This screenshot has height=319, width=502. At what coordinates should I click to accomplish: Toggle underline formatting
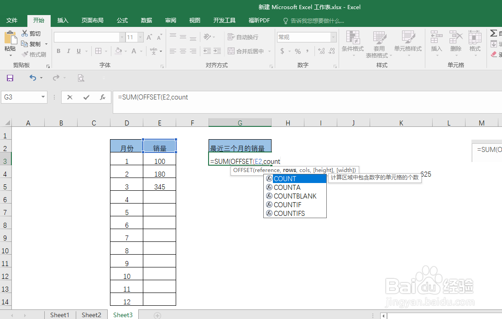pos(79,51)
